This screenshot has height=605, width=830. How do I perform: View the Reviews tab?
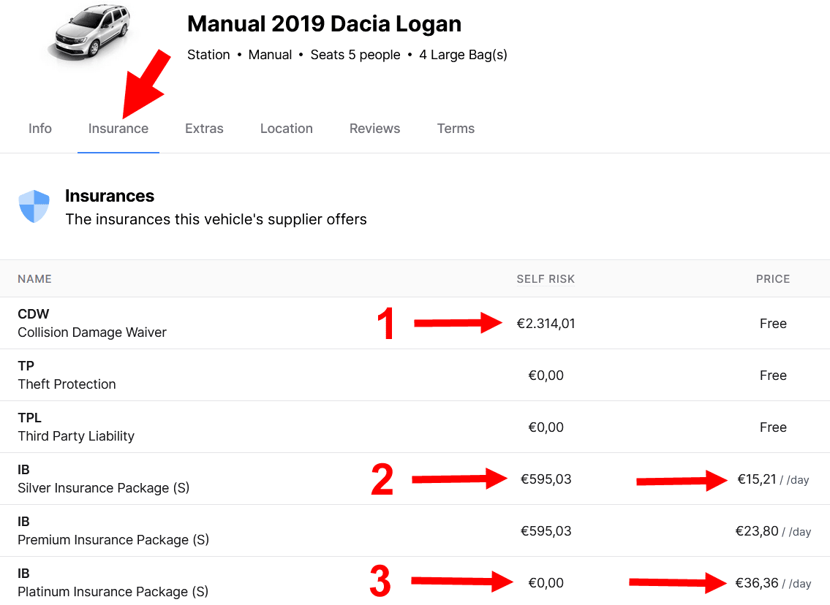pos(374,129)
